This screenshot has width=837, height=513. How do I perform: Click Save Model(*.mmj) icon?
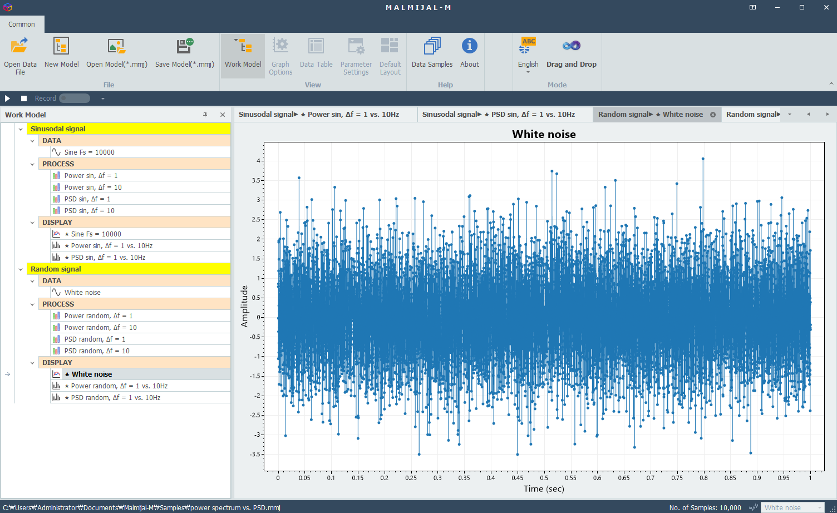click(x=185, y=46)
